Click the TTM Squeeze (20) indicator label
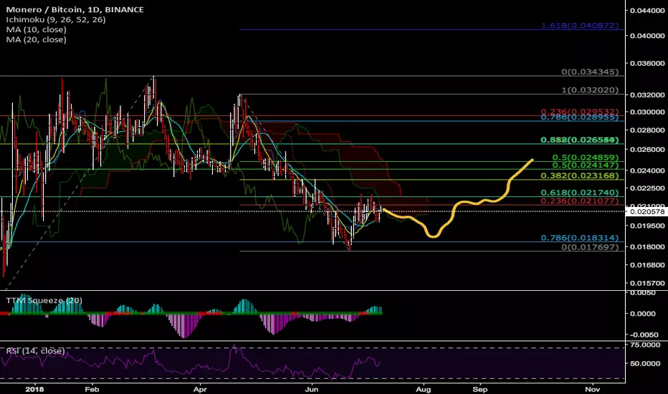Image resolution: width=668 pixels, height=394 pixels. click(x=44, y=300)
